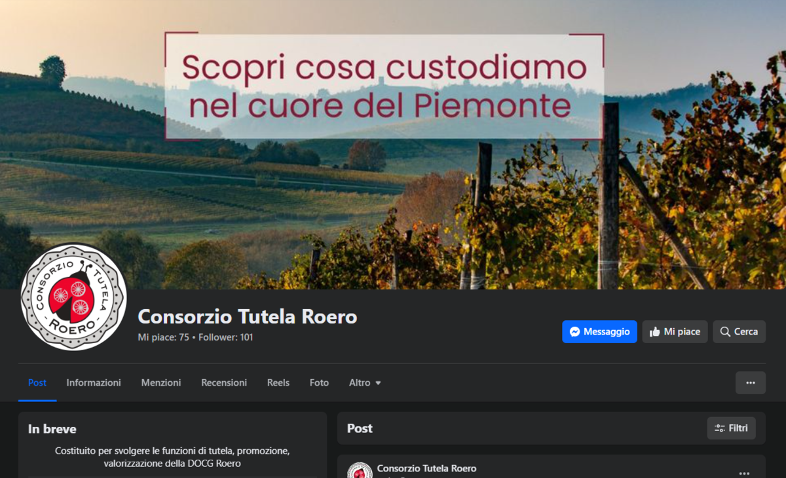Open the three-dots page options menu
The width and height of the screenshot is (786, 478).
pyautogui.click(x=750, y=383)
